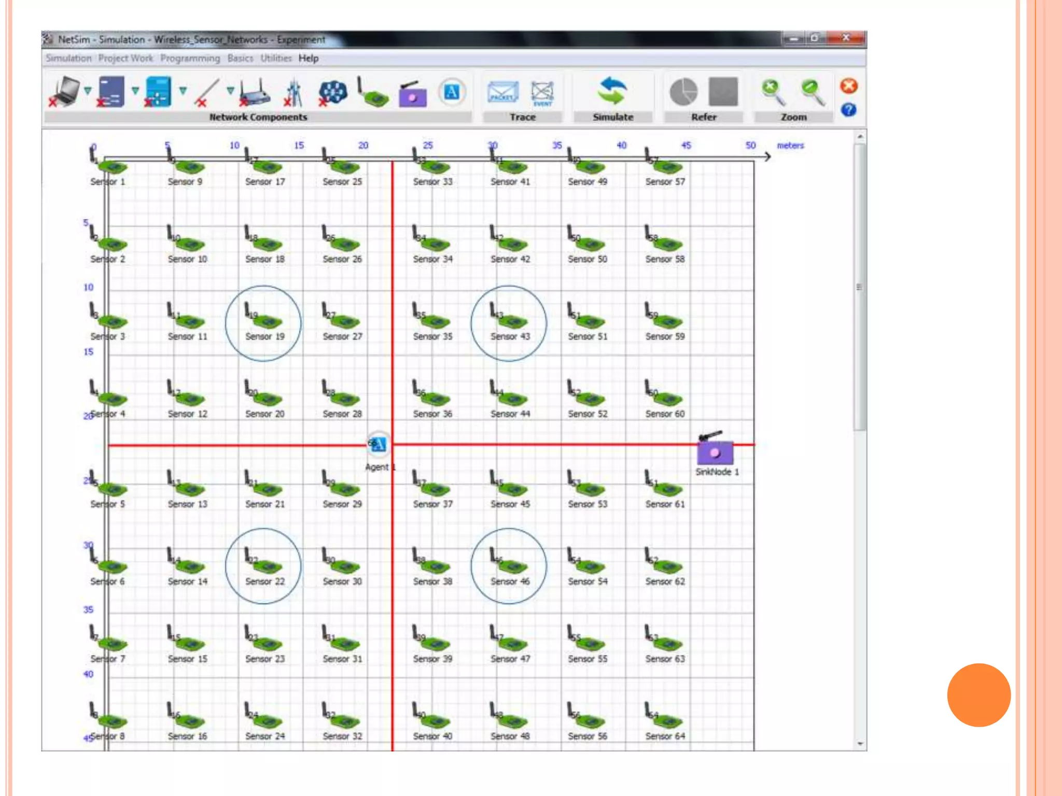Image resolution: width=1062 pixels, height=796 pixels.
Task: Click the red close icon in the toolbar
Action: [x=848, y=86]
